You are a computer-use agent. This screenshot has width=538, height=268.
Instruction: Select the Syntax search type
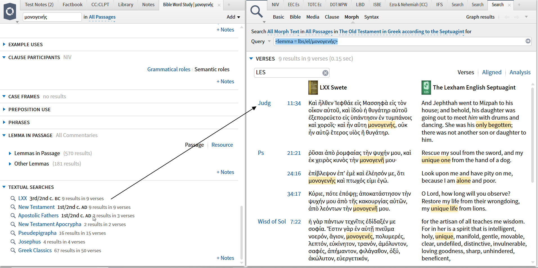pos(372,17)
